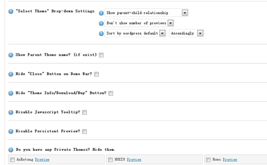Open Sort by wordpress default dropdown
This screenshot has height=165, width=267.
pos(135,33)
